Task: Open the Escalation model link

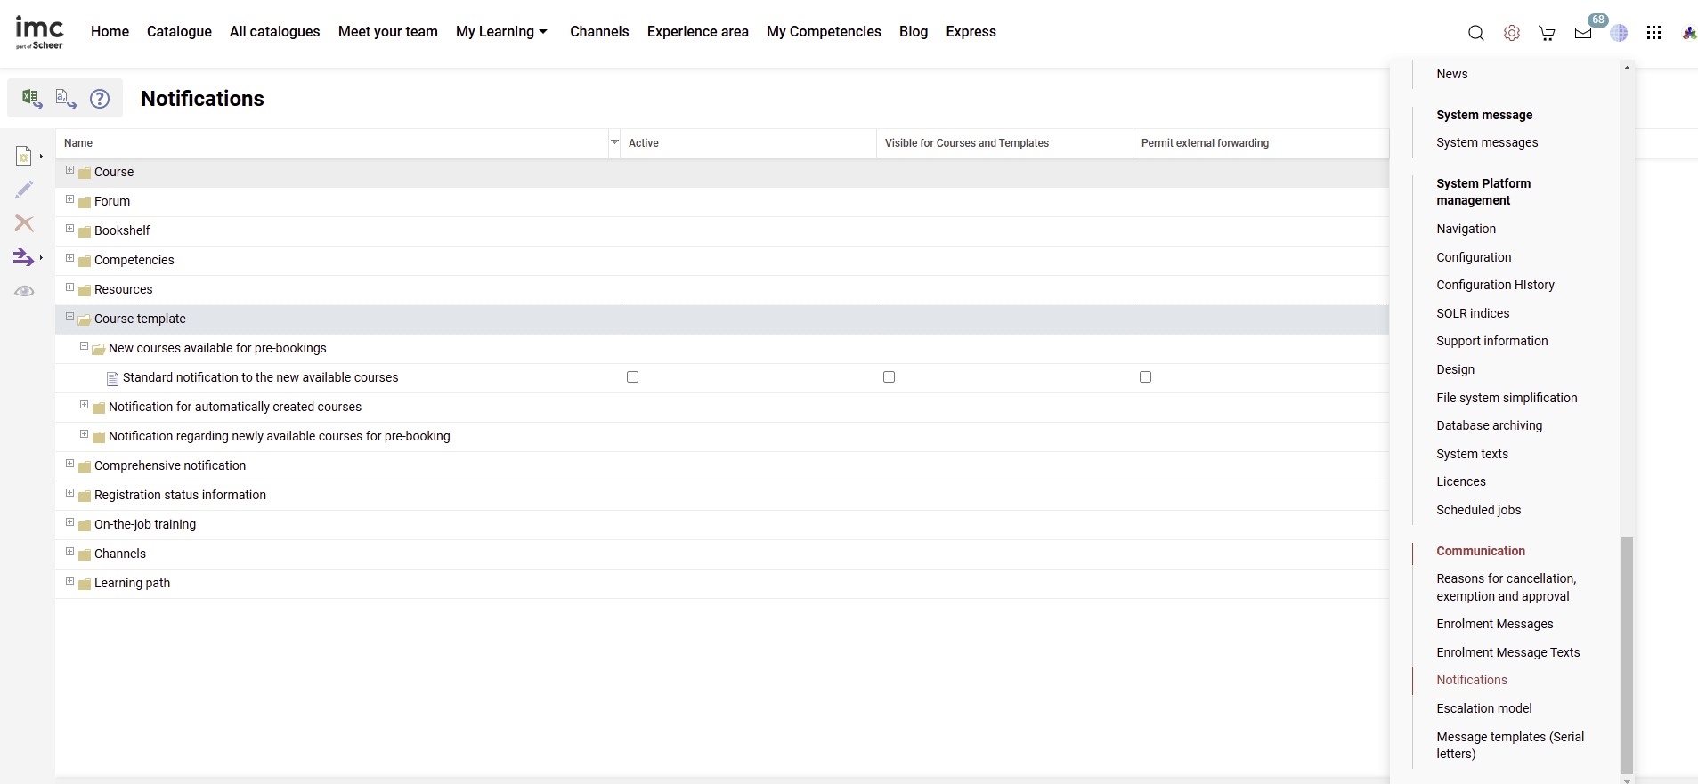Action: pos(1483,708)
